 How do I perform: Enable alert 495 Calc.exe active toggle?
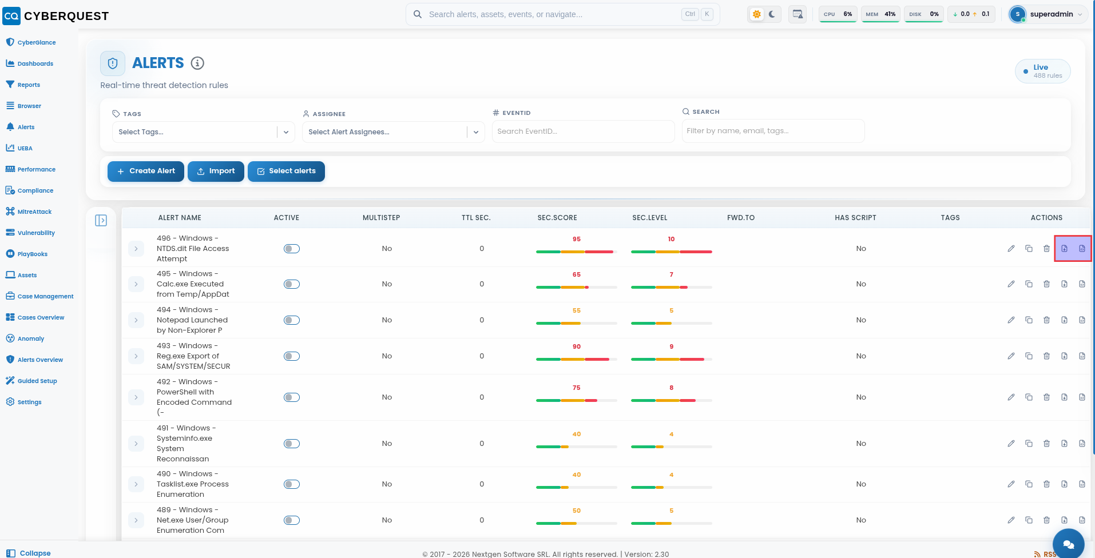click(292, 284)
